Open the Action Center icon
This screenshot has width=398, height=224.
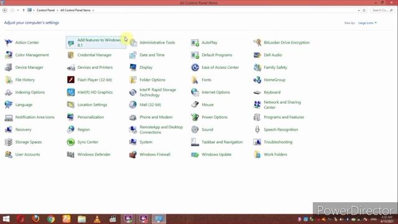(8, 42)
